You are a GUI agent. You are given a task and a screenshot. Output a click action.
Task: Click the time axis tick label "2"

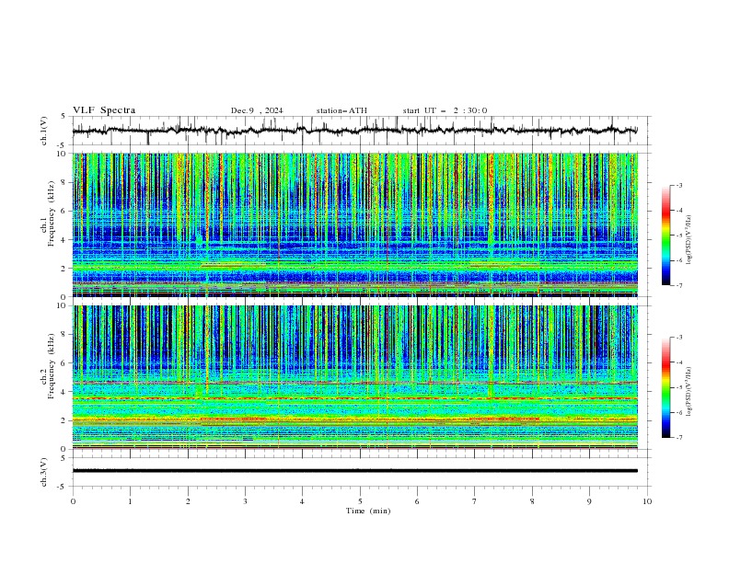pyautogui.click(x=188, y=501)
